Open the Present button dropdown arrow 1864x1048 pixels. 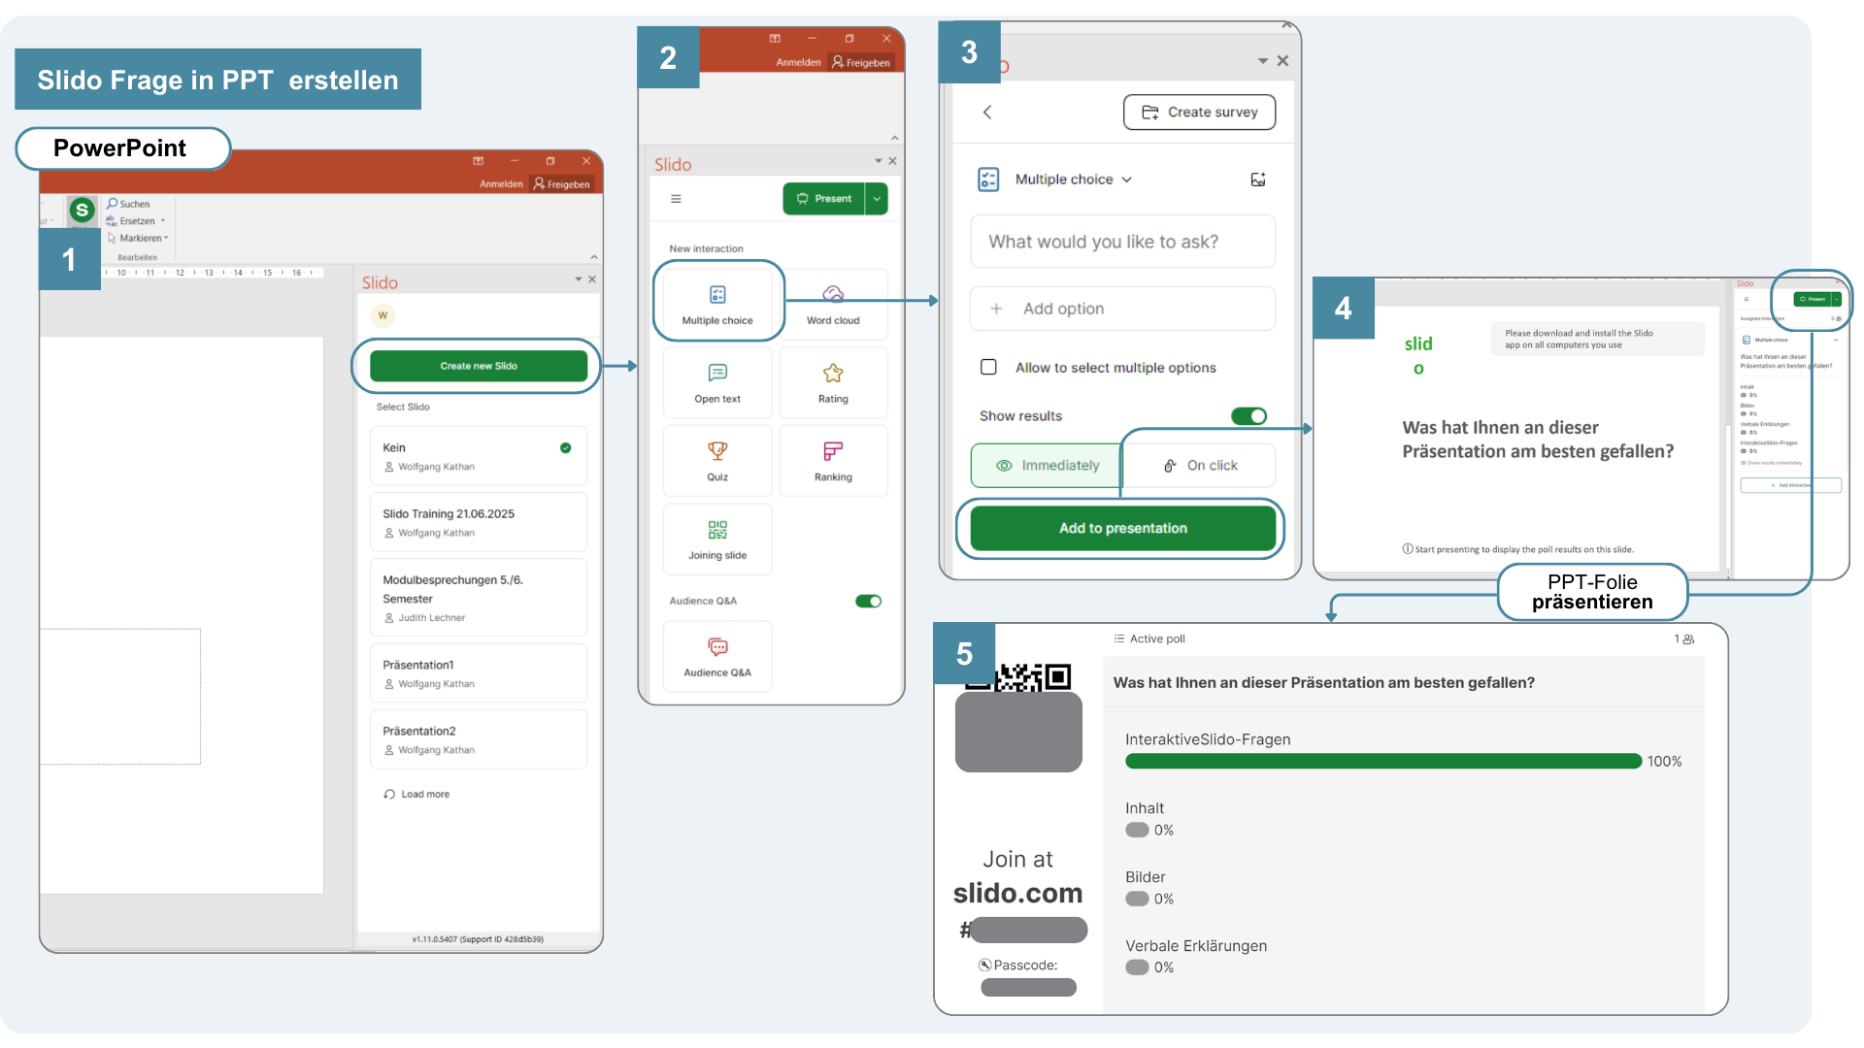(877, 199)
